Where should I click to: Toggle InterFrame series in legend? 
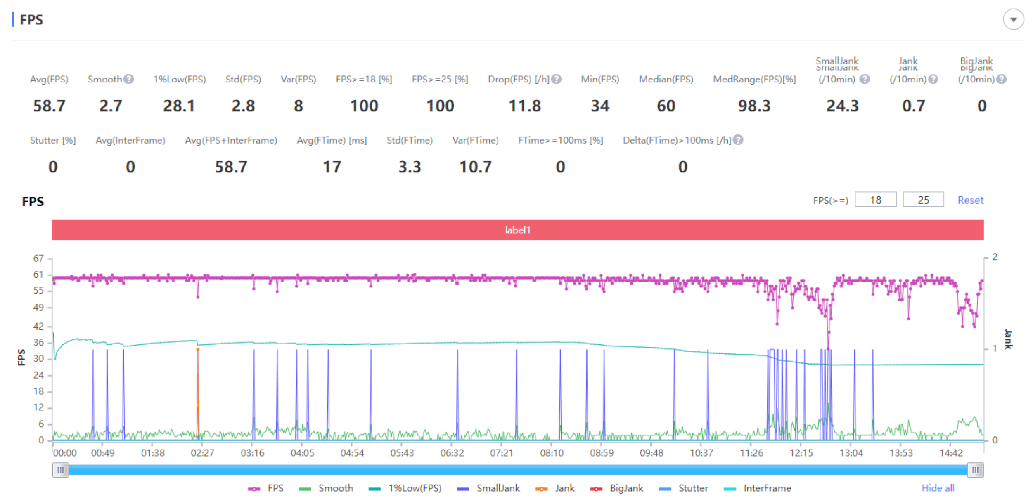coord(758,488)
